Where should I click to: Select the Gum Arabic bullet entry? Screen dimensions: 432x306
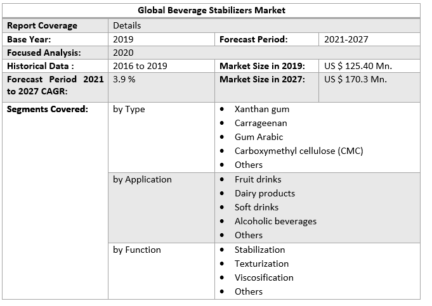point(259,137)
